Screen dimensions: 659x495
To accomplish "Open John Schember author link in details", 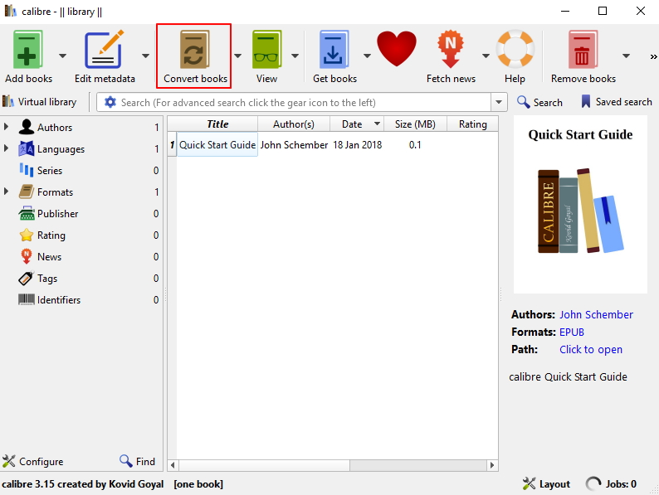I will tap(596, 314).
